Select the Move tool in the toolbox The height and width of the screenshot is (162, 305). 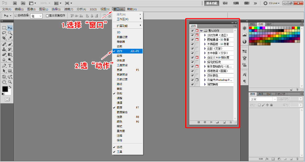click(10, 28)
